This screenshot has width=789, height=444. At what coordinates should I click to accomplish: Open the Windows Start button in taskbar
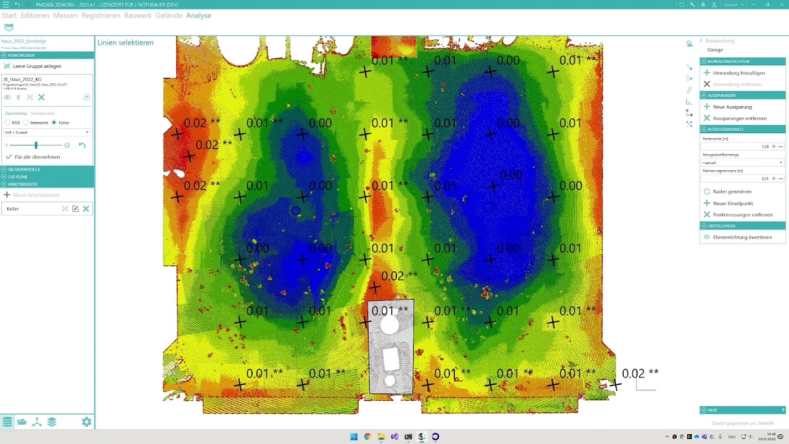coord(354,437)
